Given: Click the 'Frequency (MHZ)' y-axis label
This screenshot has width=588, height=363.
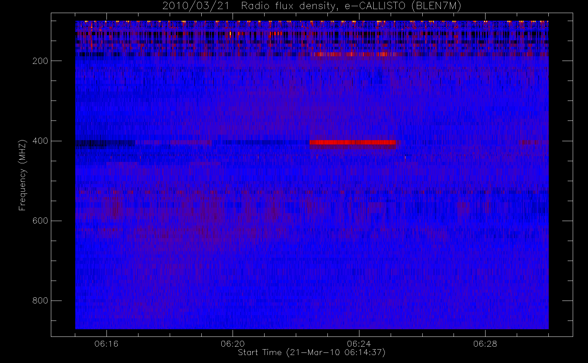Looking at the screenshot, I should pyautogui.click(x=23, y=175).
